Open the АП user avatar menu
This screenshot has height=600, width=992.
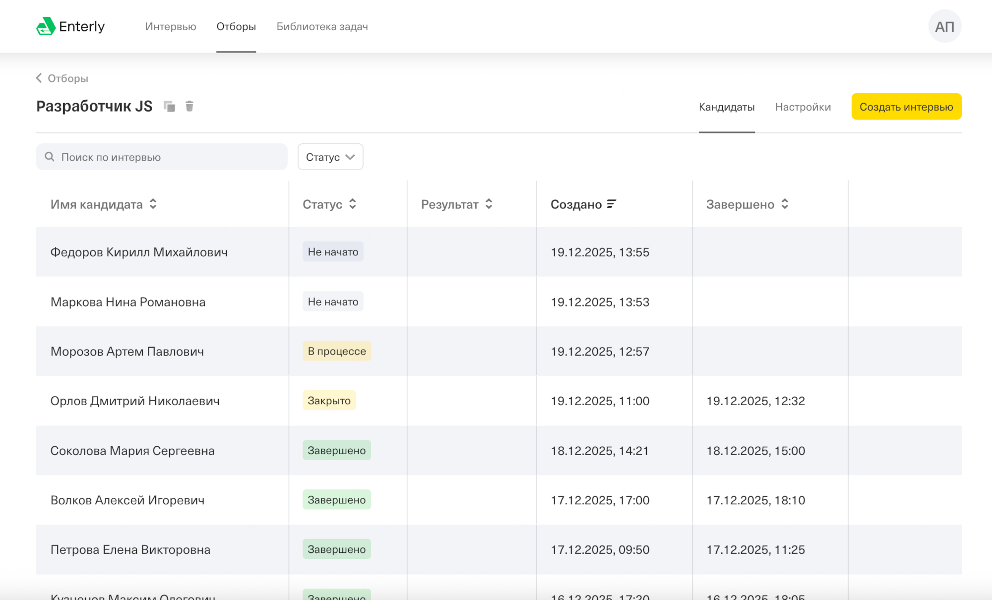coord(944,26)
